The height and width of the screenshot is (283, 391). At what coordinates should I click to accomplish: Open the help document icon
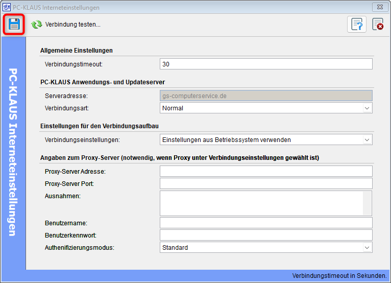(357, 24)
